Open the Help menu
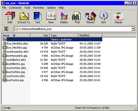 61,8
